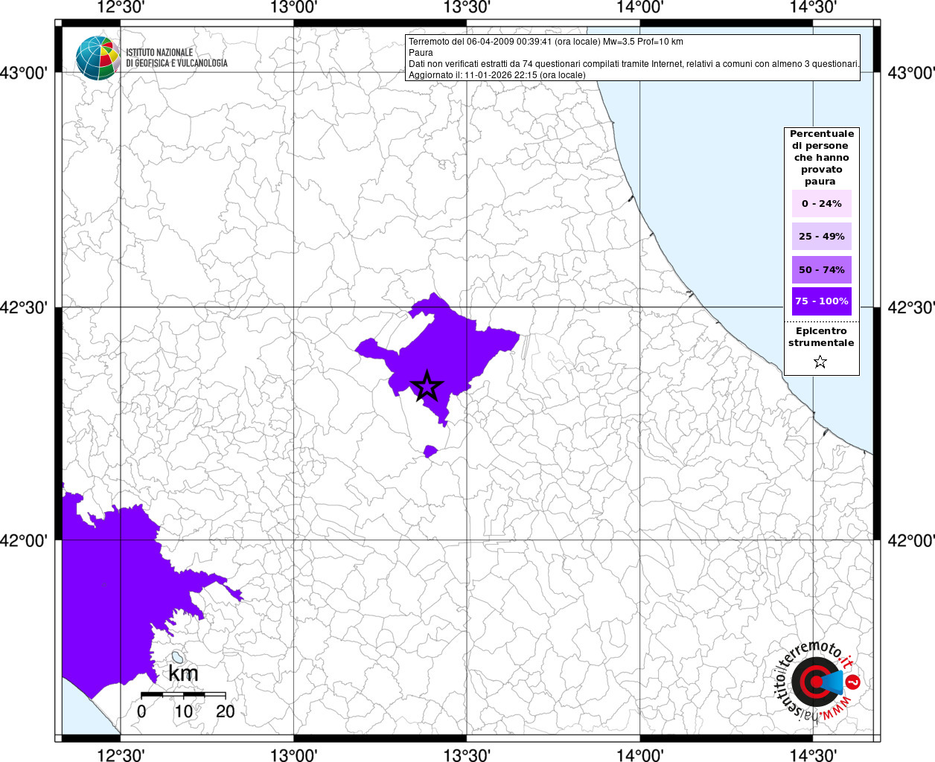Click the bottom axis label 13°00'
The image size is (935, 762).
(x=294, y=755)
